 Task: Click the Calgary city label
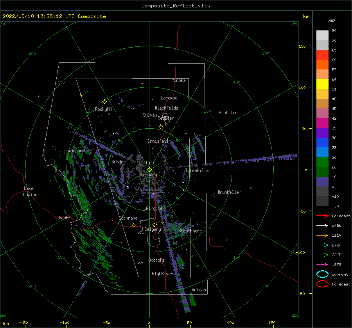coord(153,229)
